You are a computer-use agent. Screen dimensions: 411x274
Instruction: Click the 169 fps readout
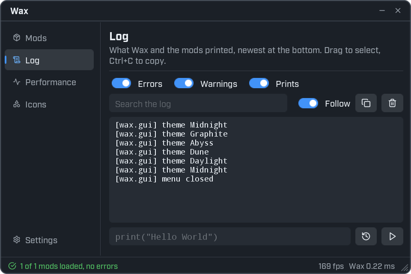click(331, 266)
